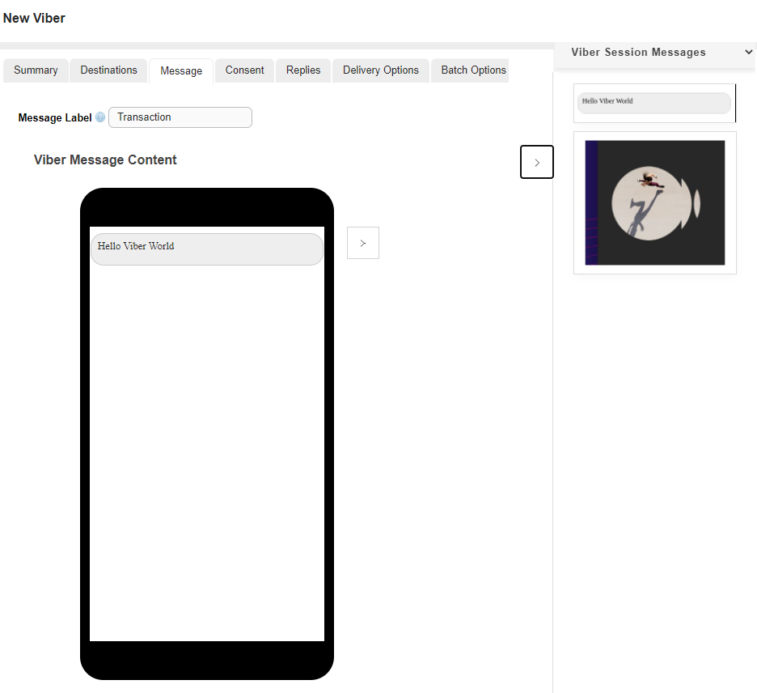The height and width of the screenshot is (693, 757).
Task: Select the jumping figure image thumbnail
Action: click(x=654, y=202)
